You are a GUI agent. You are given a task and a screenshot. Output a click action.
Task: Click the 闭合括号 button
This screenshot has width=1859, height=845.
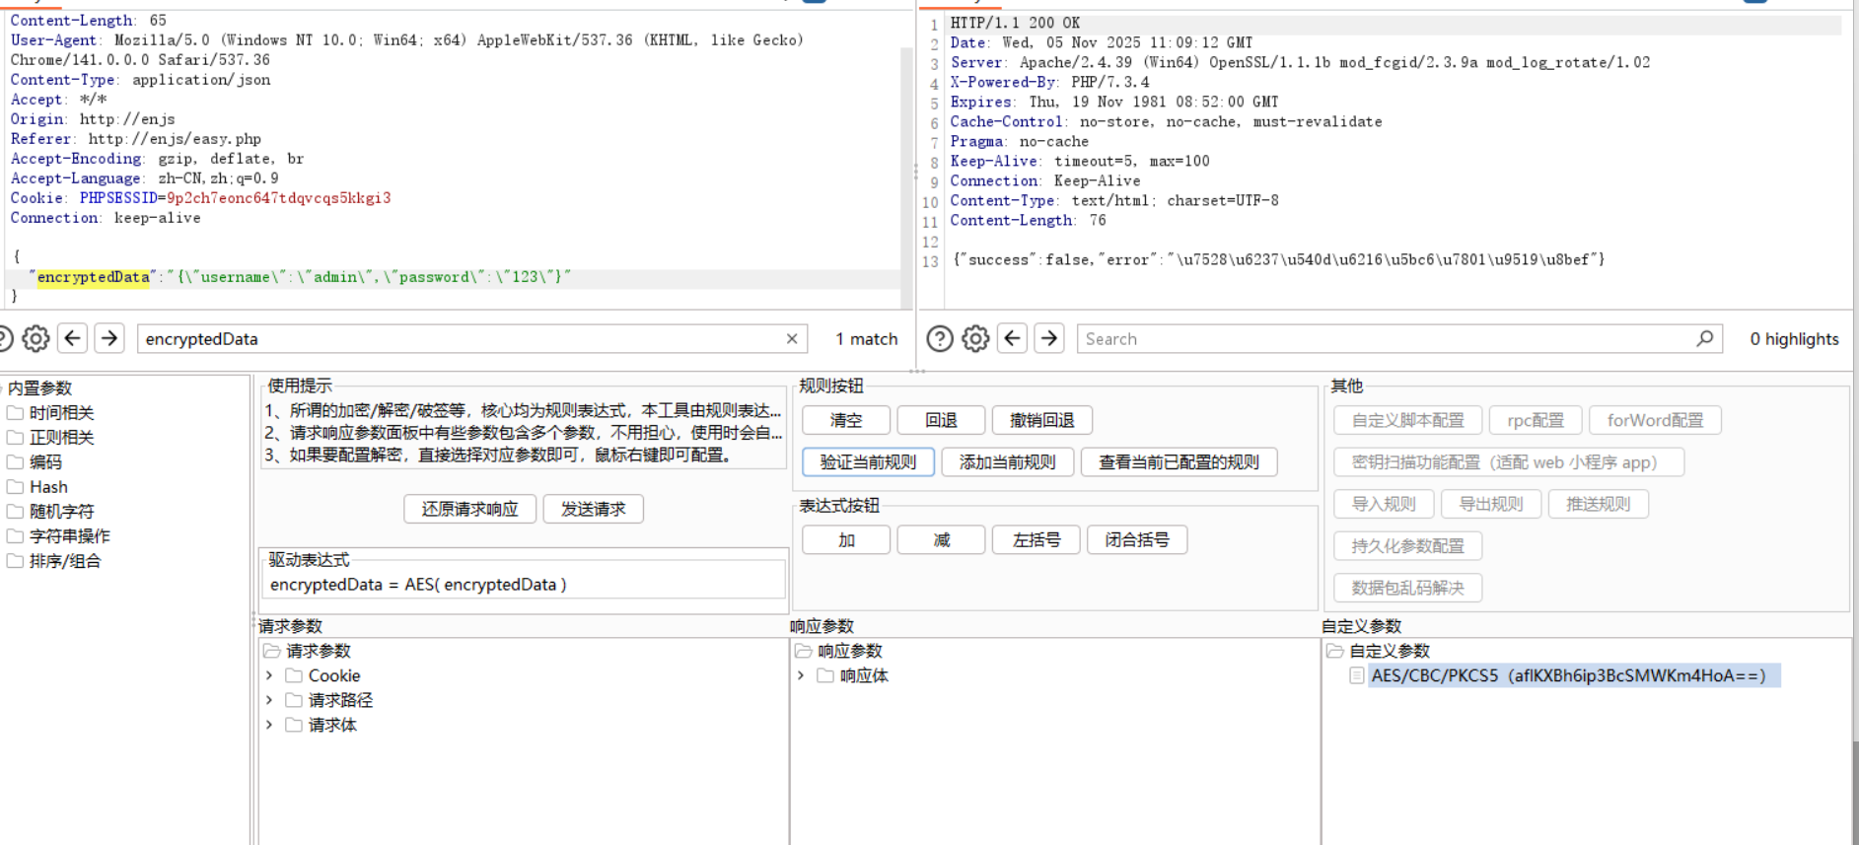pos(1137,540)
